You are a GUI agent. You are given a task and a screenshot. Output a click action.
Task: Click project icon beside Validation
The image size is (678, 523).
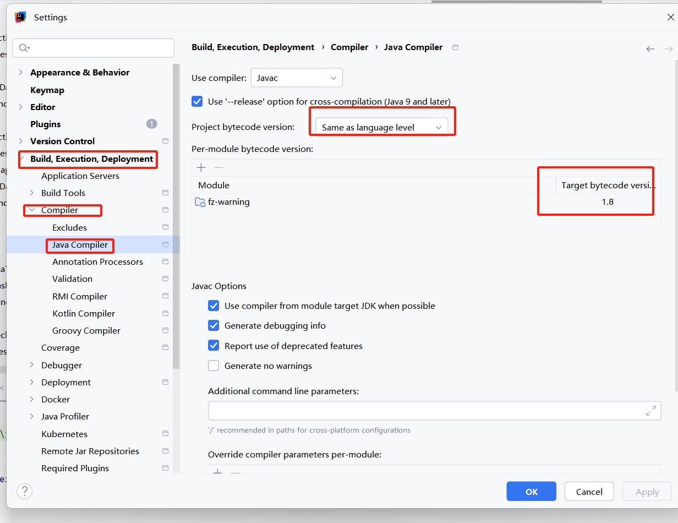pyautogui.click(x=165, y=279)
